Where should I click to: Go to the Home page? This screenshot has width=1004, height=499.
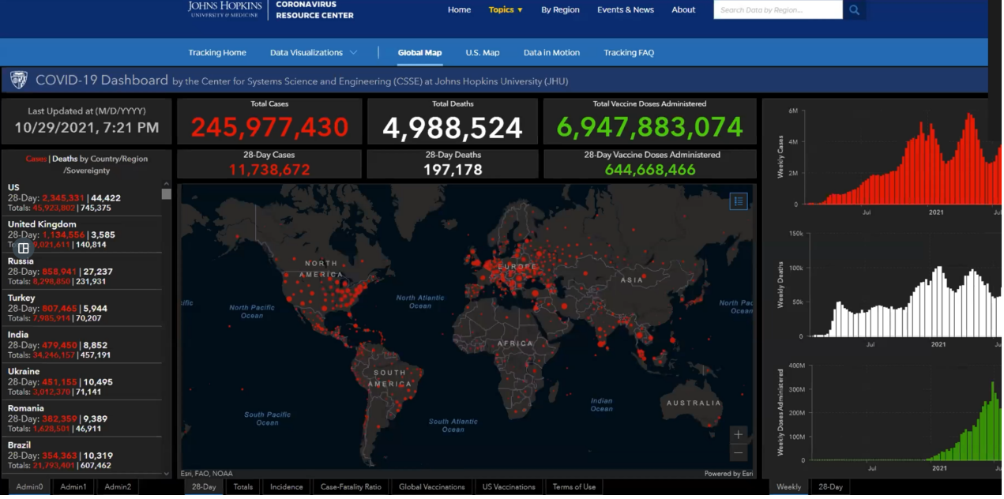pyautogui.click(x=459, y=10)
